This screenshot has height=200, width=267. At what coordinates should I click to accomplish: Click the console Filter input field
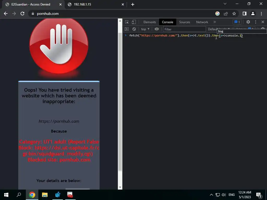pos(184,29)
